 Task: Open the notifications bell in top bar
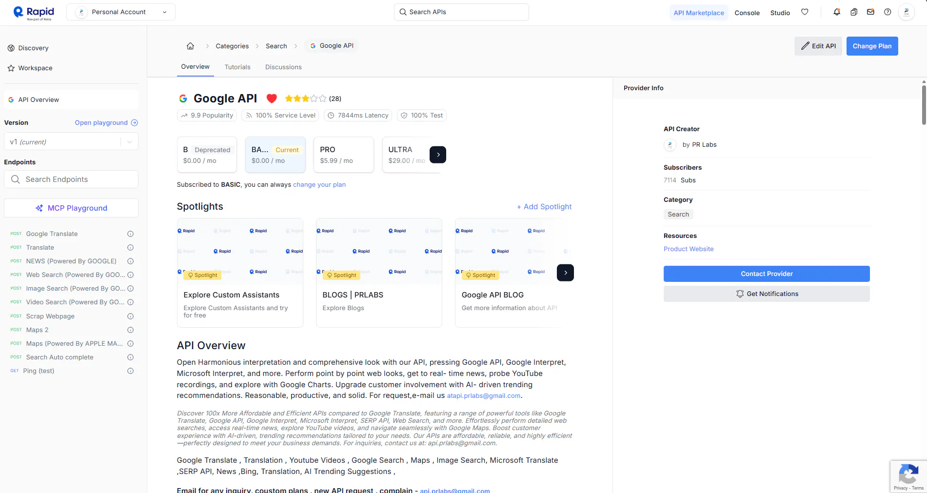point(837,12)
